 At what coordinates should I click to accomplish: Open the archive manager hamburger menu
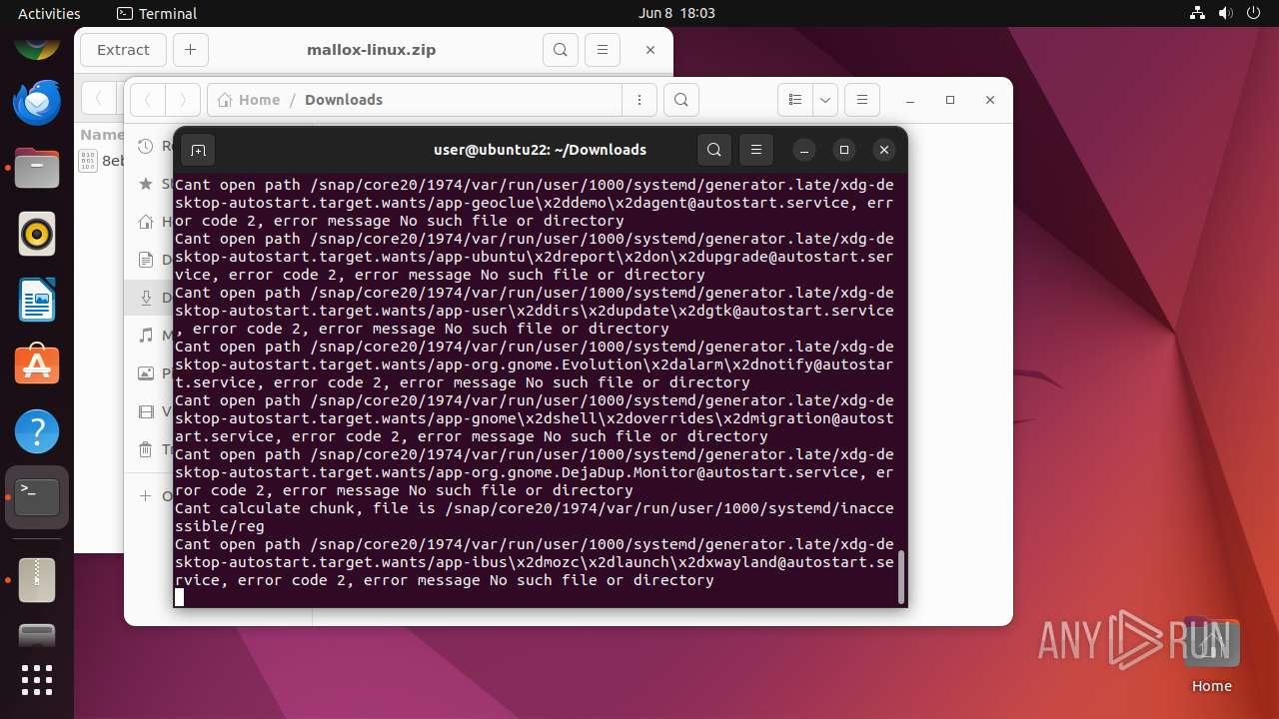tap(602, 50)
